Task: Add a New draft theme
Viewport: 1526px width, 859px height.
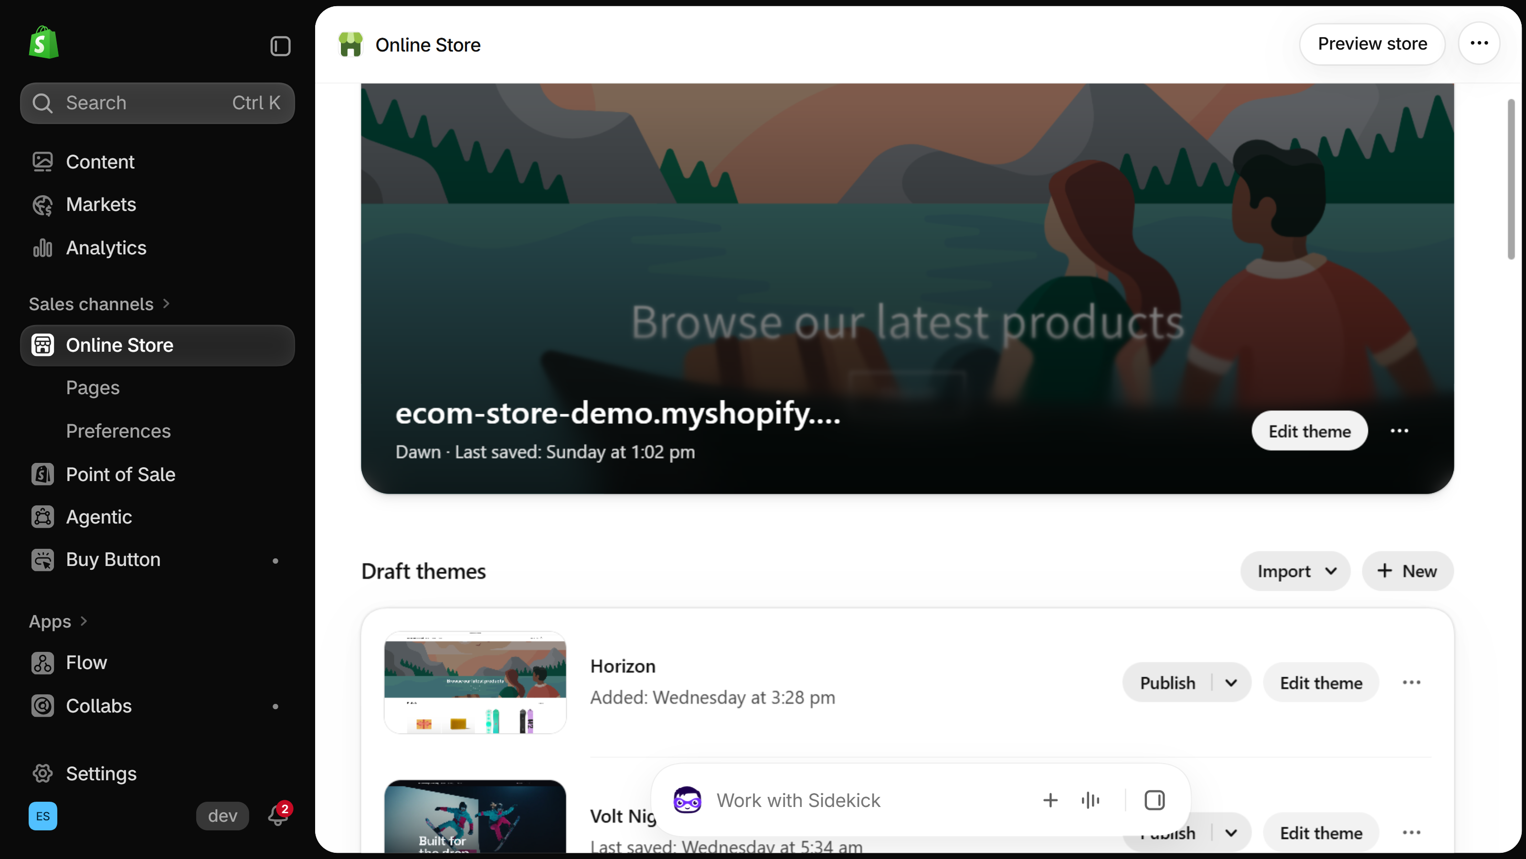Action: pos(1408,571)
